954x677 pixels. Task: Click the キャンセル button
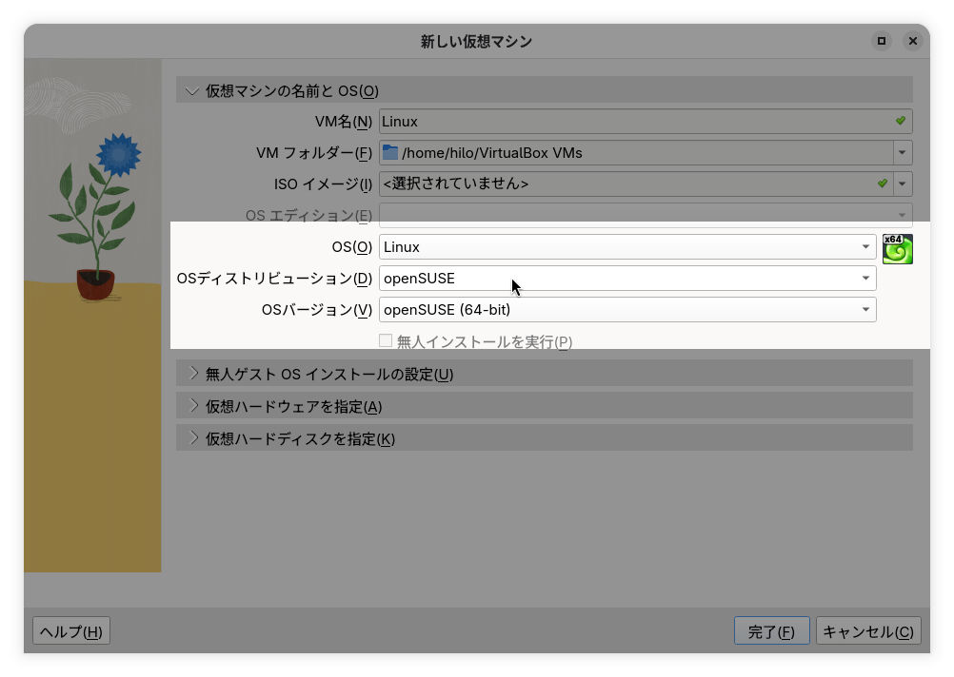tap(868, 631)
